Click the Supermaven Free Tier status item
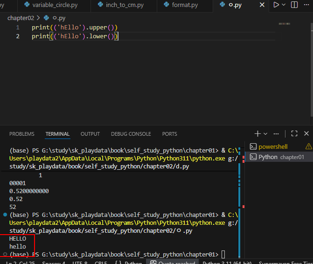This screenshot has width=313, height=264. [x=285, y=263]
